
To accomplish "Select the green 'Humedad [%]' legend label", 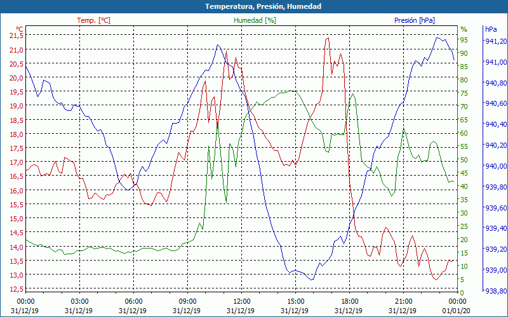I will coord(255,20).
